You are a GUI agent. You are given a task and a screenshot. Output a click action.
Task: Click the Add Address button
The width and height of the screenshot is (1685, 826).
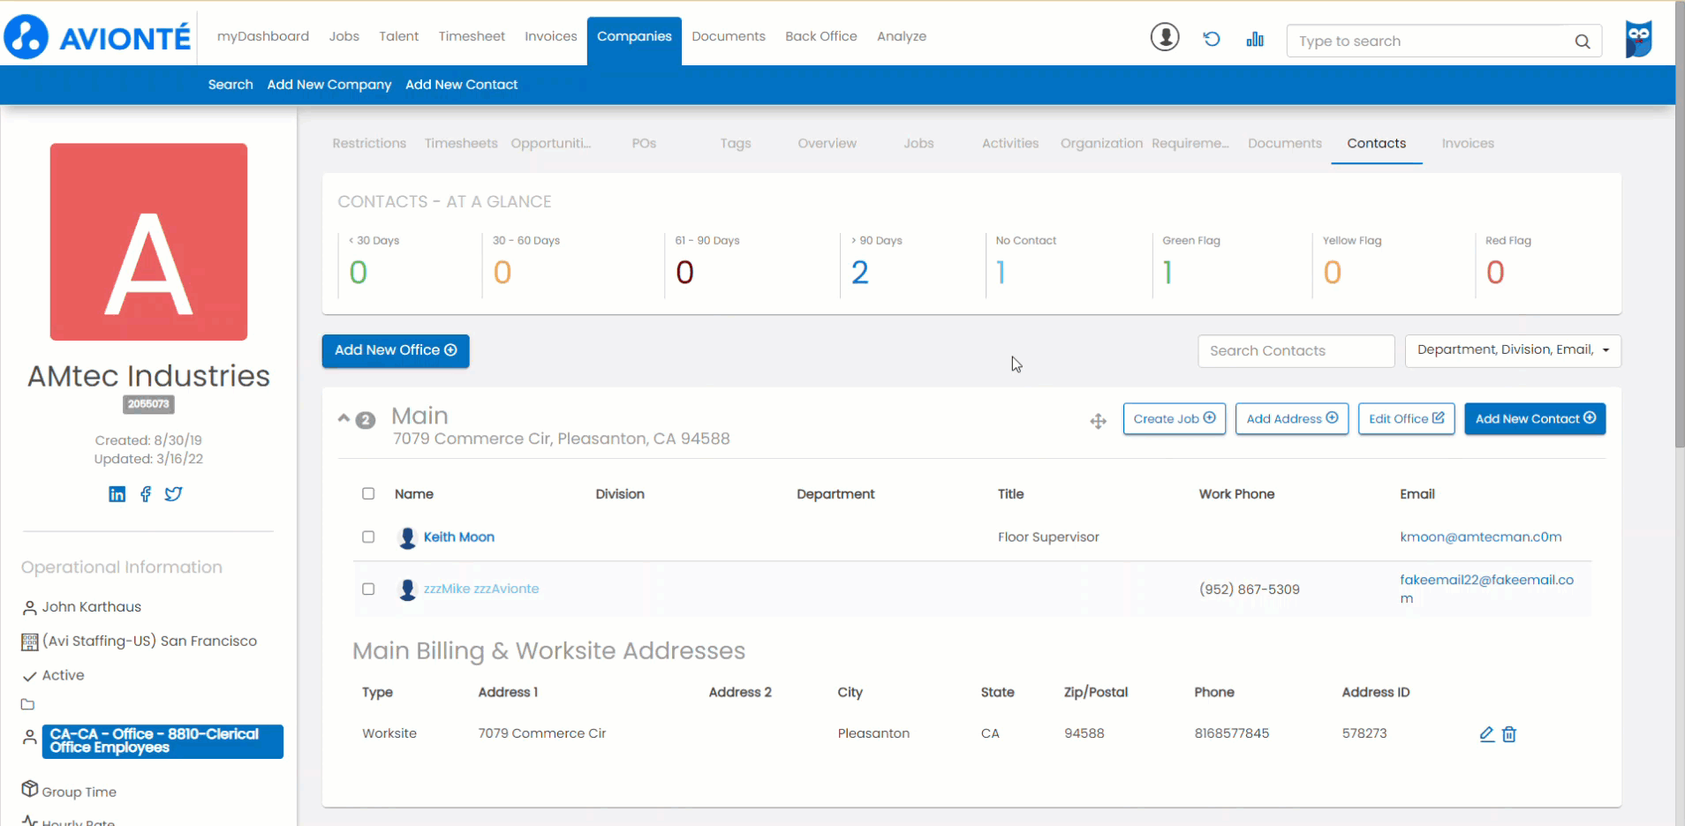pyautogui.click(x=1292, y=418)
